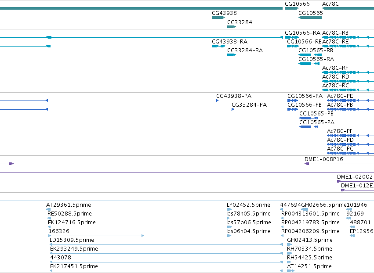
Task: Select transcript Ac78C-RF
Action: point(335,68)
